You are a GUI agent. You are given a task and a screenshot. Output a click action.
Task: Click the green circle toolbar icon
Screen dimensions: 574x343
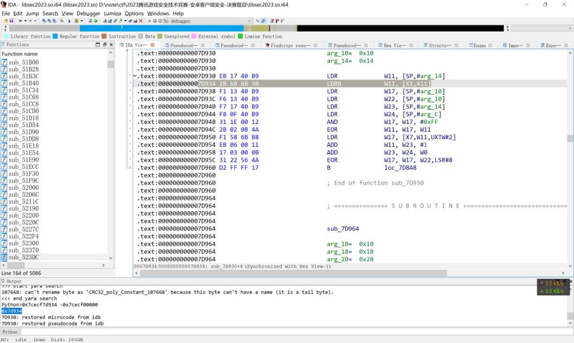96,21
